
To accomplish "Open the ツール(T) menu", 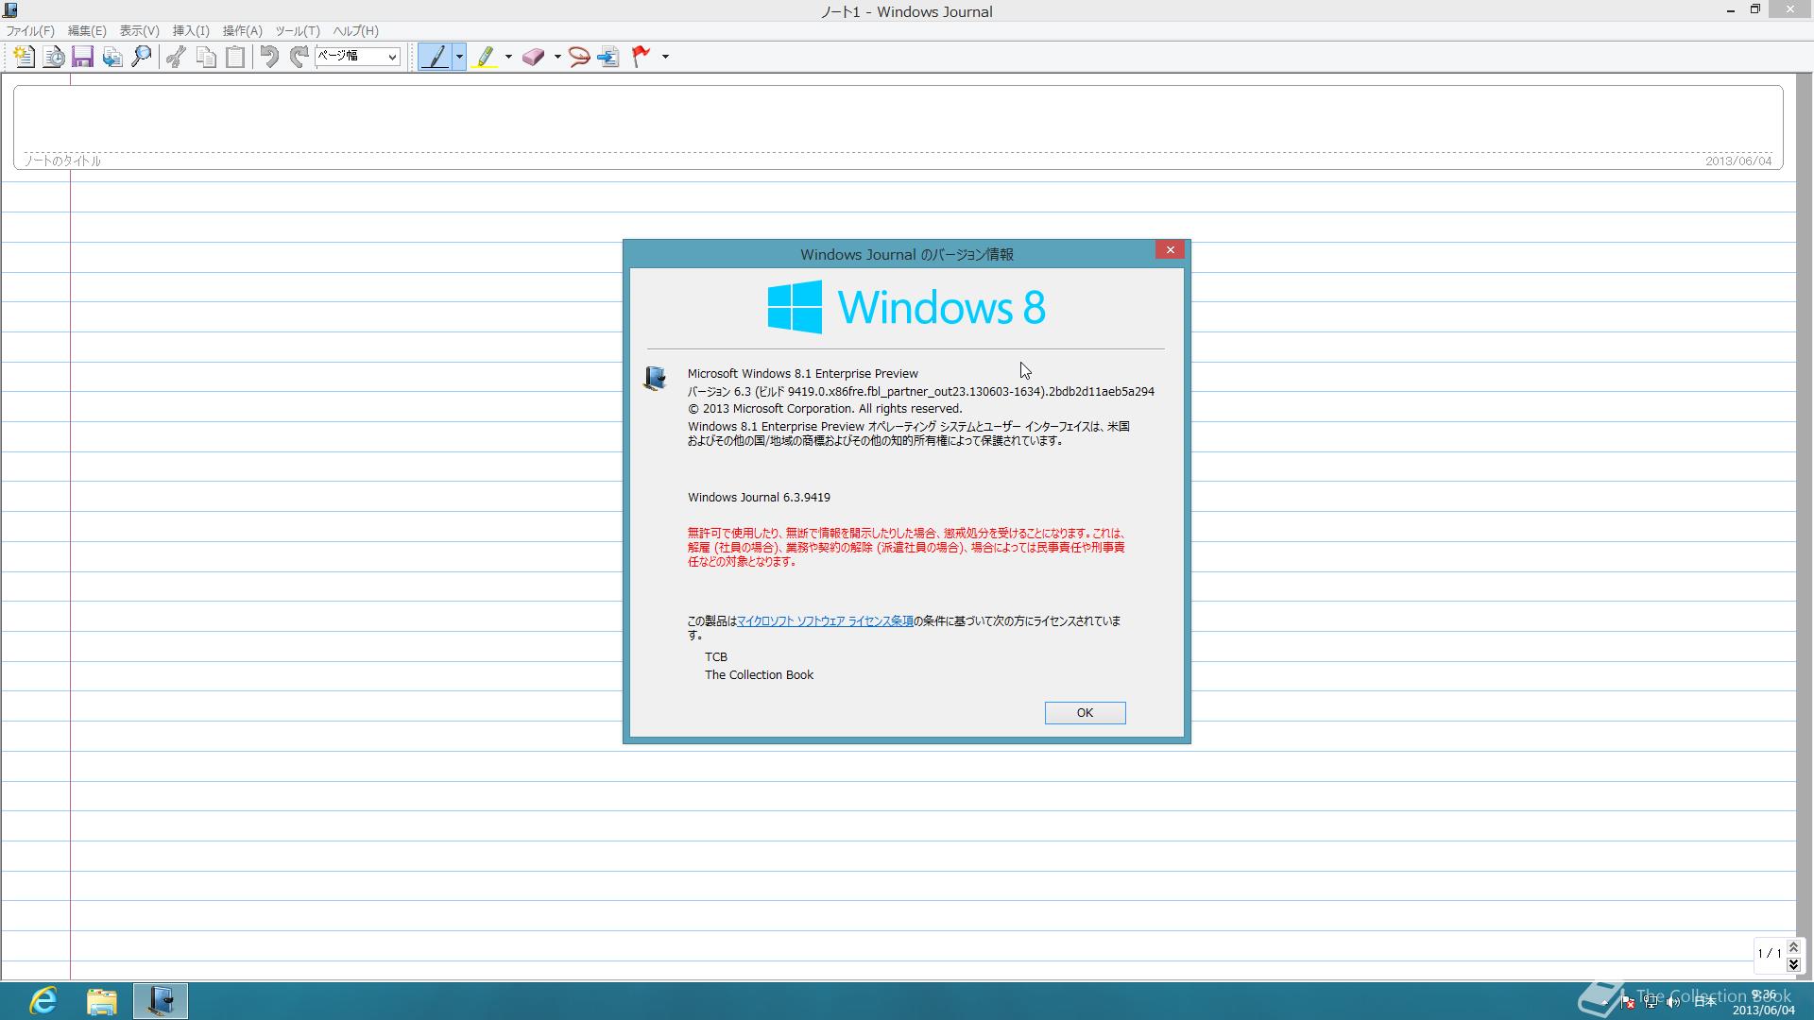I will [x=298, y=31].
